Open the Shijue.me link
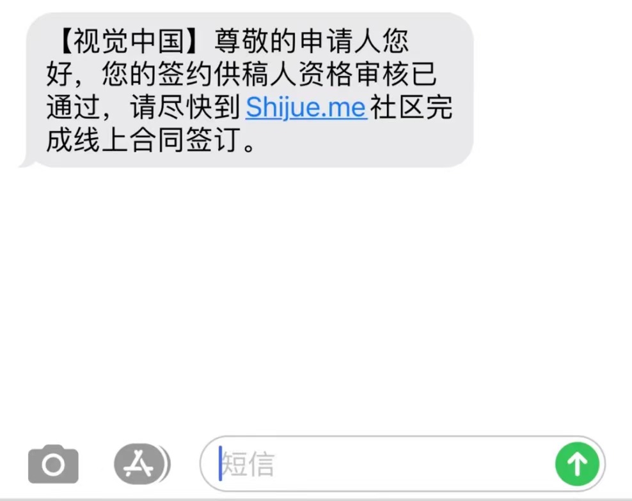The width and height of the screenshot is (632, 501). coord(306,108)
